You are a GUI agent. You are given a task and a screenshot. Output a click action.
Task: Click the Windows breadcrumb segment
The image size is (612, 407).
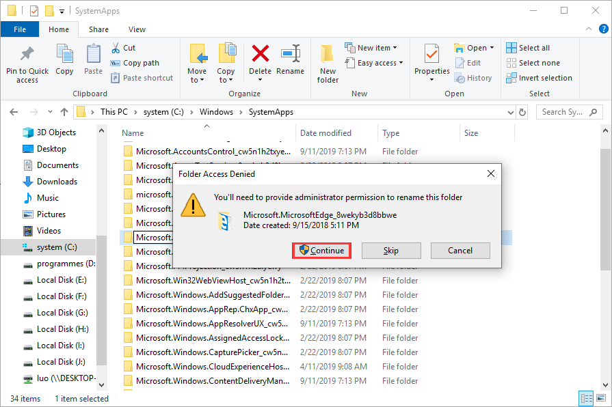pos(216,112)
